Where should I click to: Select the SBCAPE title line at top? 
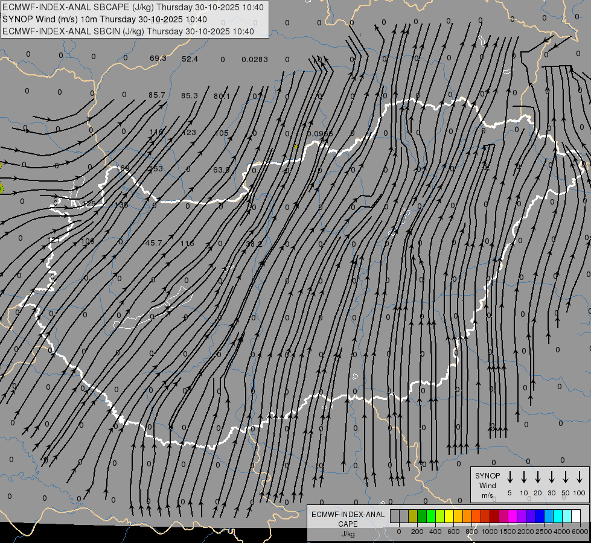(133, 7)
